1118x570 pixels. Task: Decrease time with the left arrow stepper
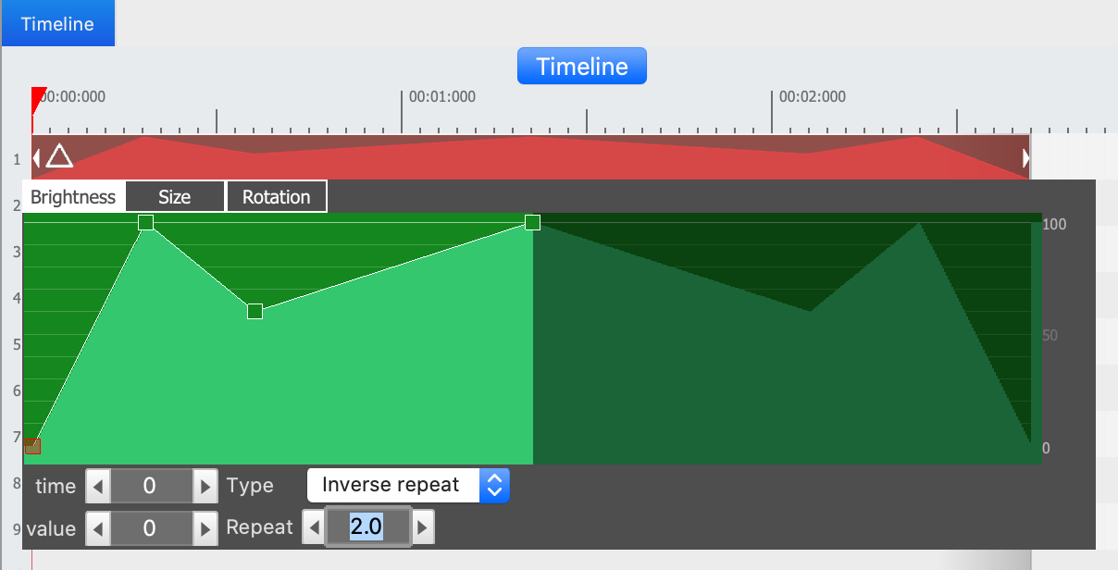point(98,485)
